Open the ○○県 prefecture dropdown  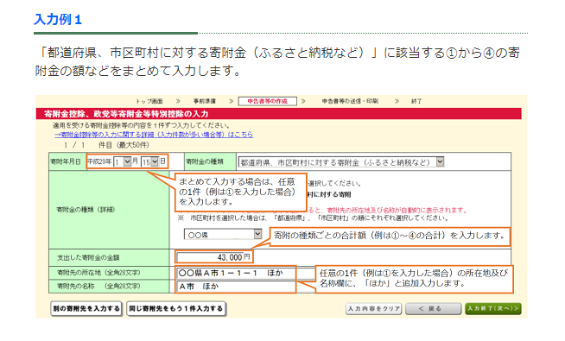click(x=223, y=235)
